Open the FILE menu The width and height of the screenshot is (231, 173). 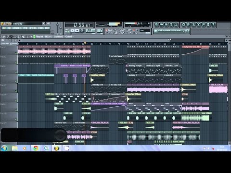(4, 28)
